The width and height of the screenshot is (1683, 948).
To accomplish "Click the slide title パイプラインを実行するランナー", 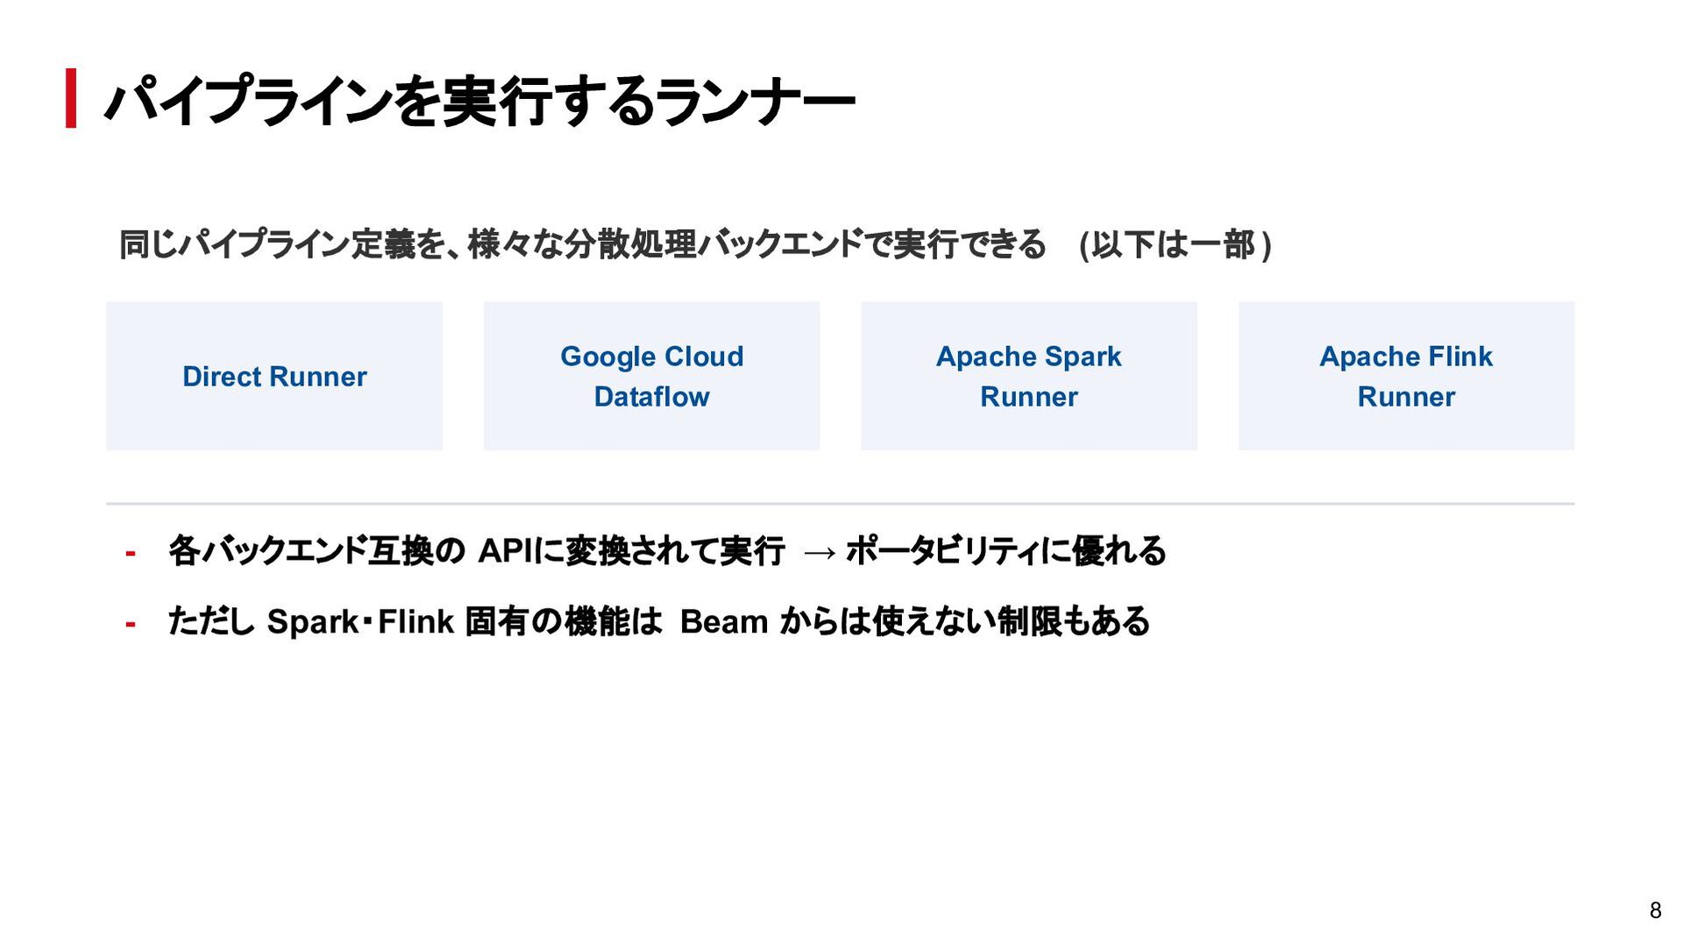I will (479, 101).
